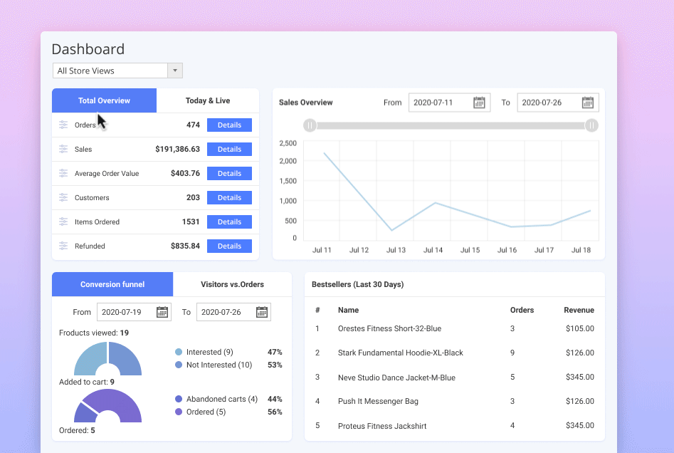The height and width of the screenshot is (453, 674).
Task: Open filter settings icon beside Orders metric
Action: [62, 125]
